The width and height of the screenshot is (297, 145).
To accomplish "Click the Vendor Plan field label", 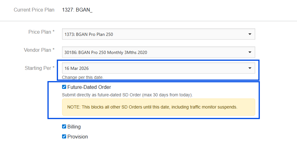I will pos(39,50).
